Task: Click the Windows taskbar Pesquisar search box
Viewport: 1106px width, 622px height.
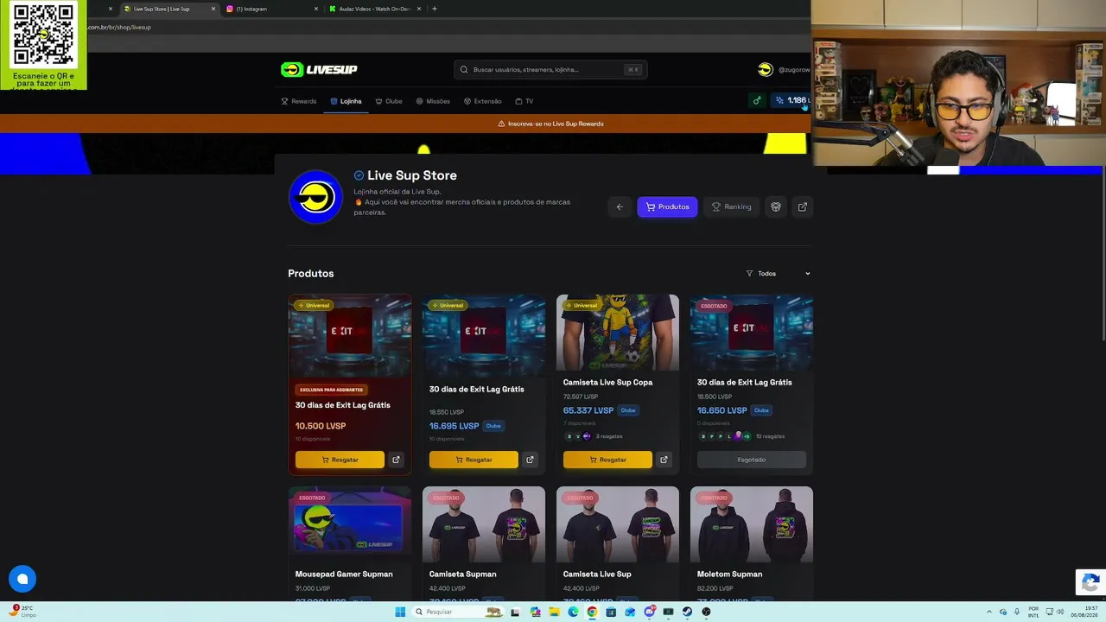Action: click(457, 612)
